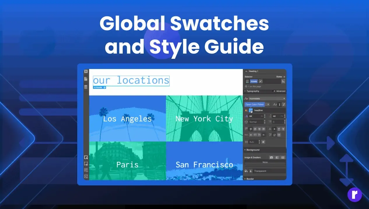Click the New York City tile

(204, 118)
